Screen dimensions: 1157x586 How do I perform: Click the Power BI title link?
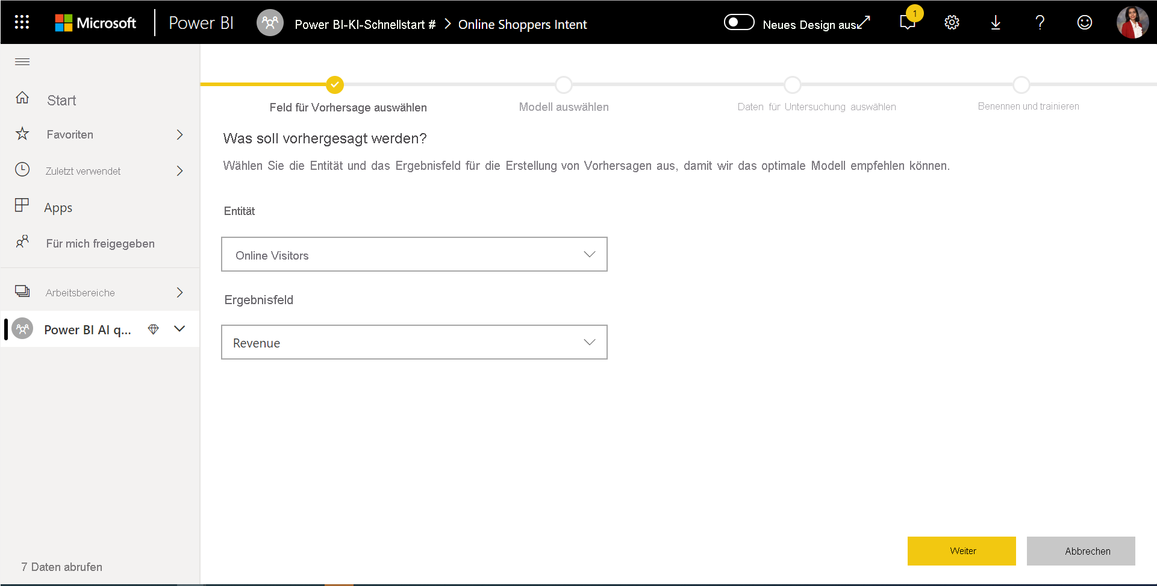click(201, 23)
